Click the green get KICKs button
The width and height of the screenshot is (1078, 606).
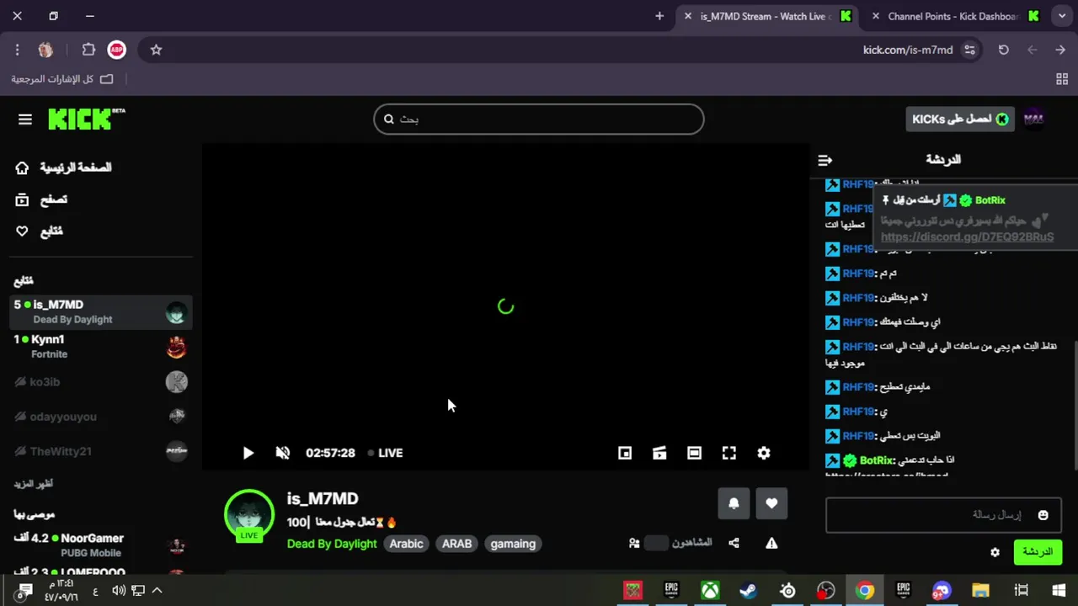coord(960,120)
